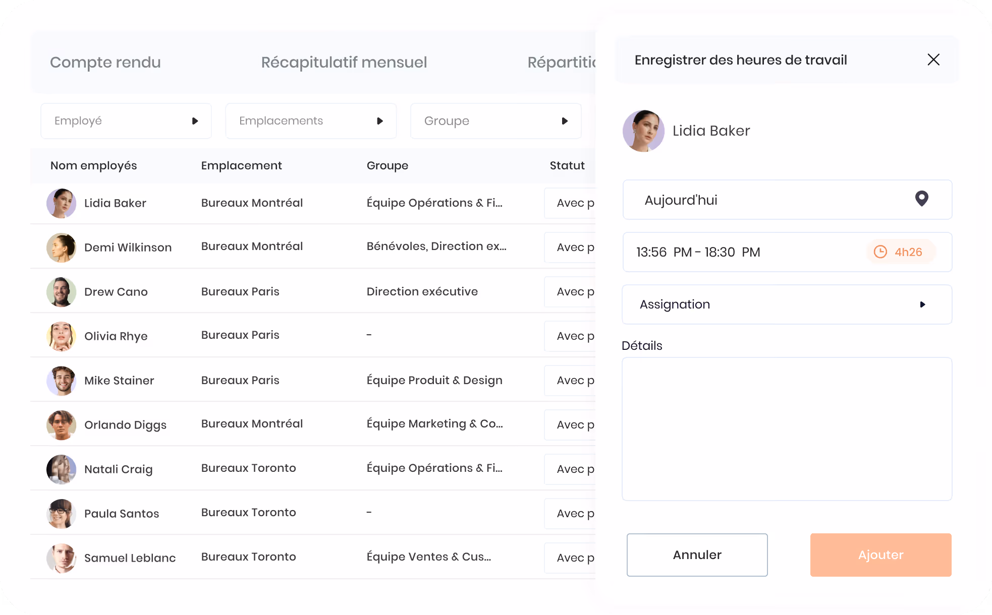Close the Enregistrer des heures de travail panel
Viewport: 992px width, 615px height.
[933, 59]
